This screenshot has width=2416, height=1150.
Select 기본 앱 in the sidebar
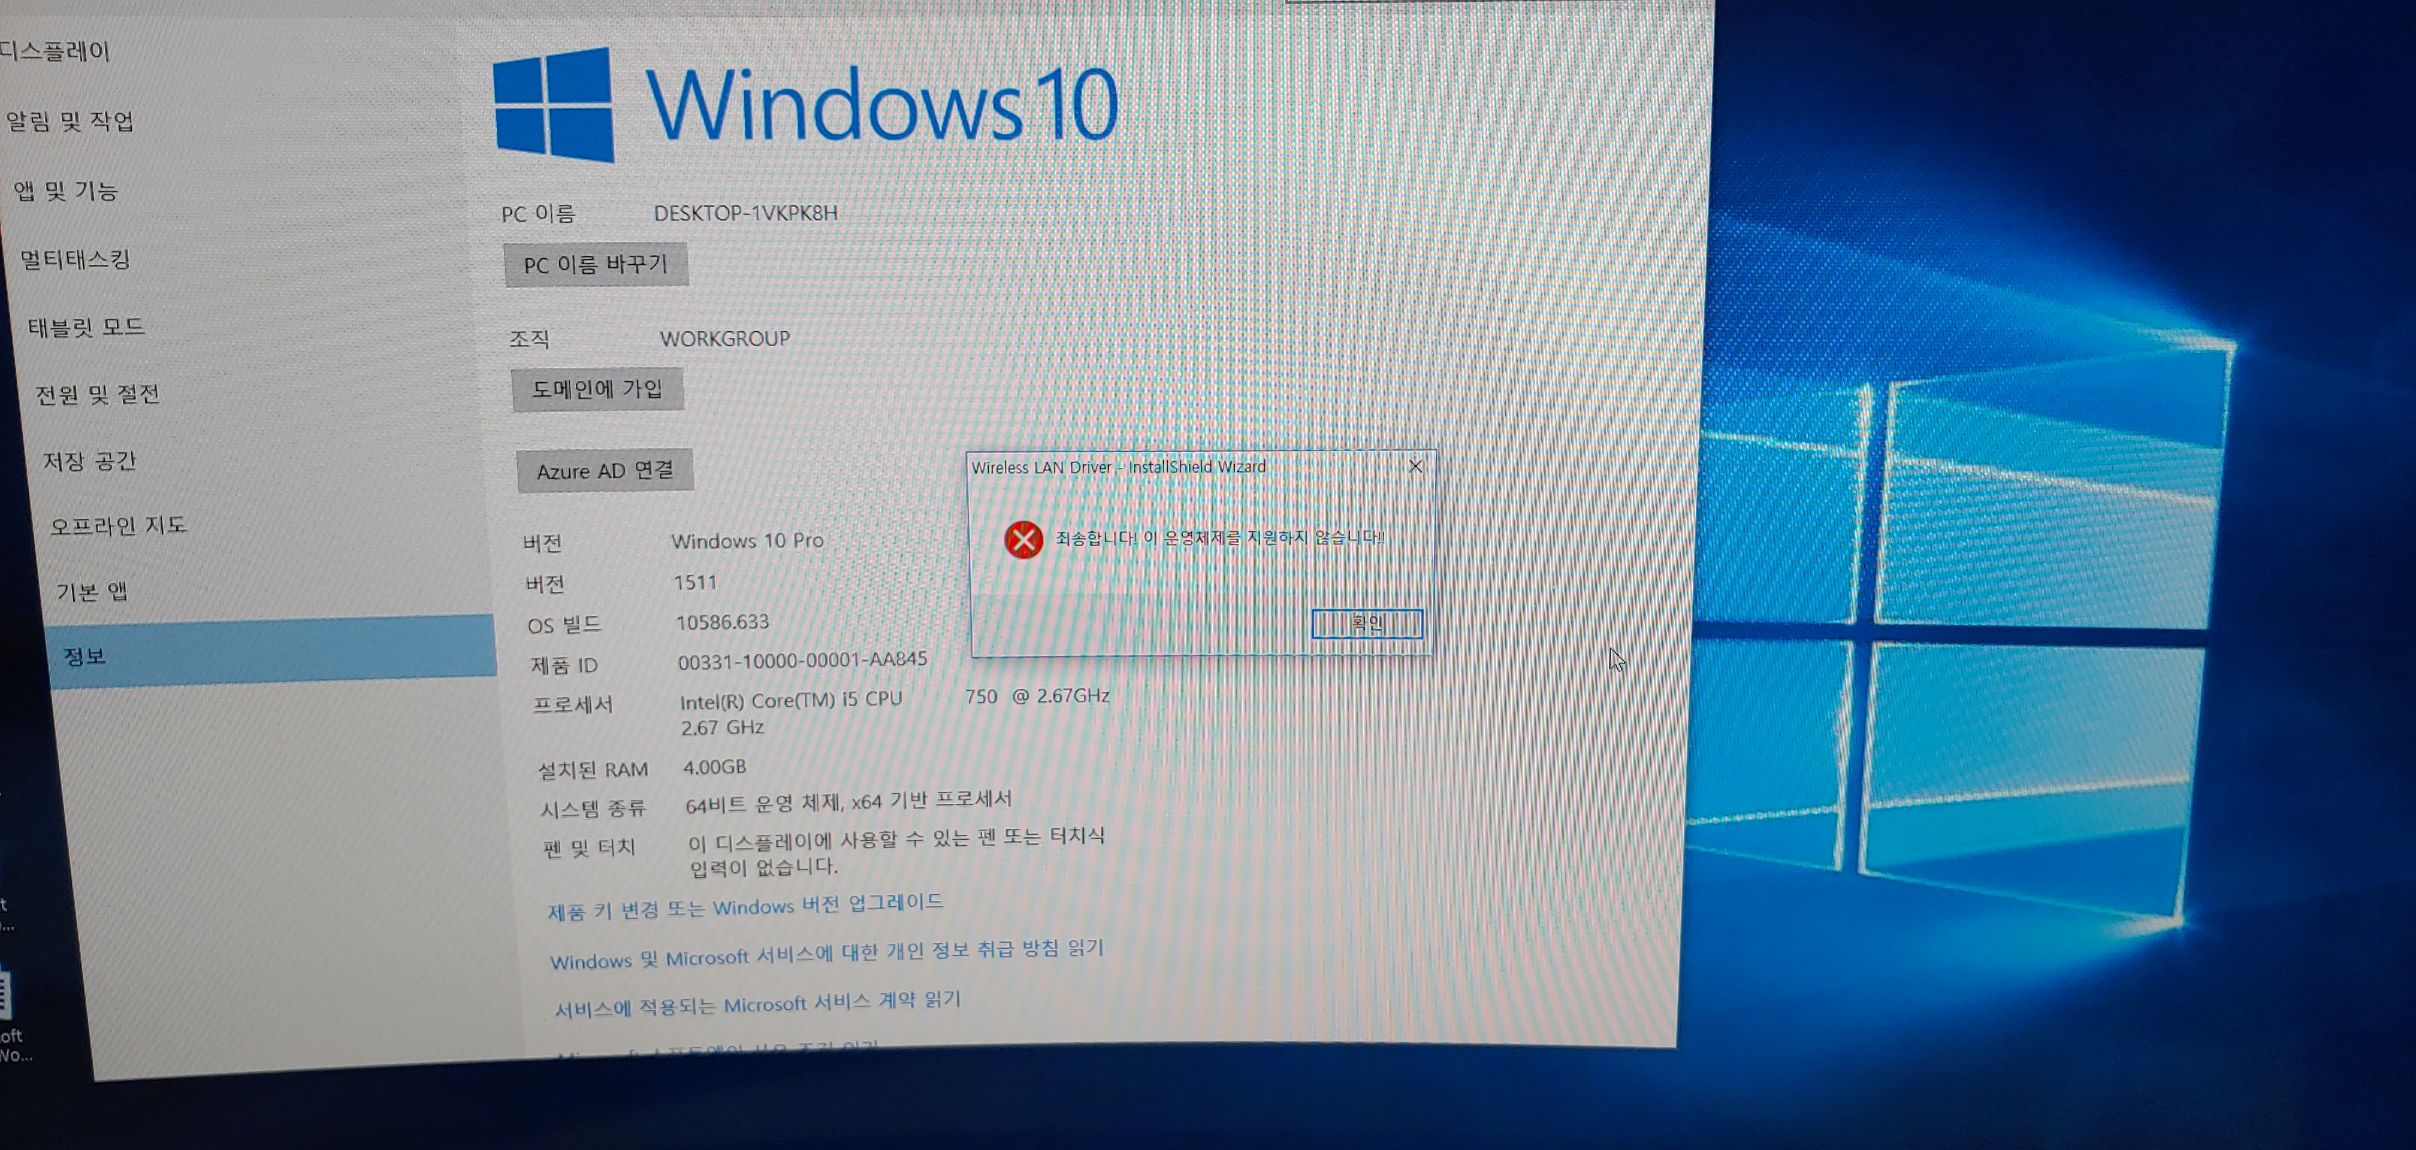click(92, 591)
